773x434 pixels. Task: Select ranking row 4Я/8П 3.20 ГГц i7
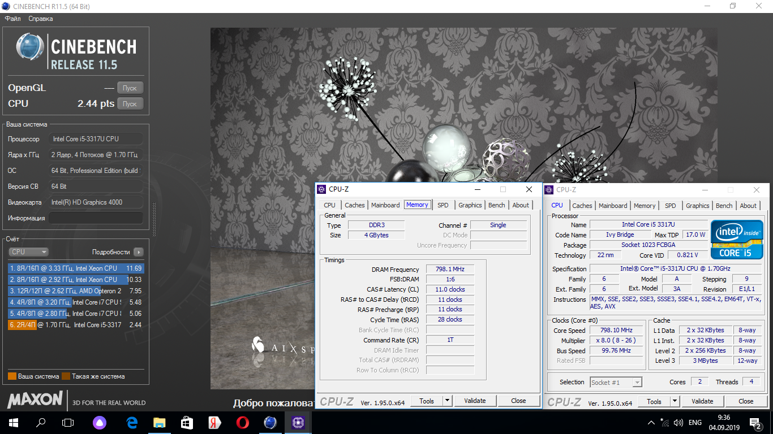click(75, 302)
